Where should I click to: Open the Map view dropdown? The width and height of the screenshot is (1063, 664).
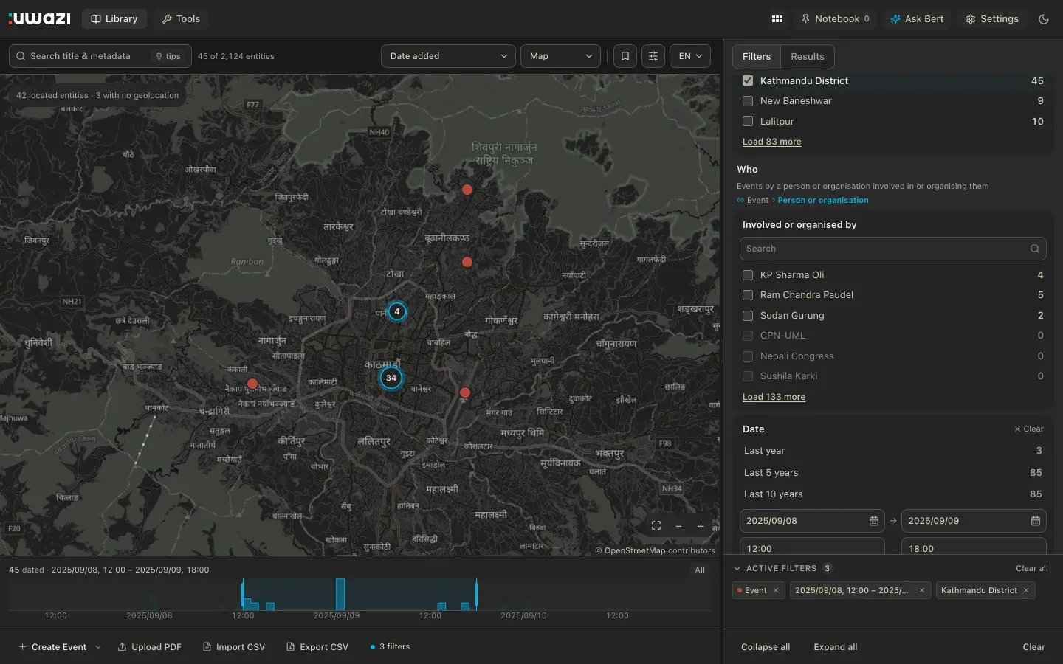click(x=560, y=56)
